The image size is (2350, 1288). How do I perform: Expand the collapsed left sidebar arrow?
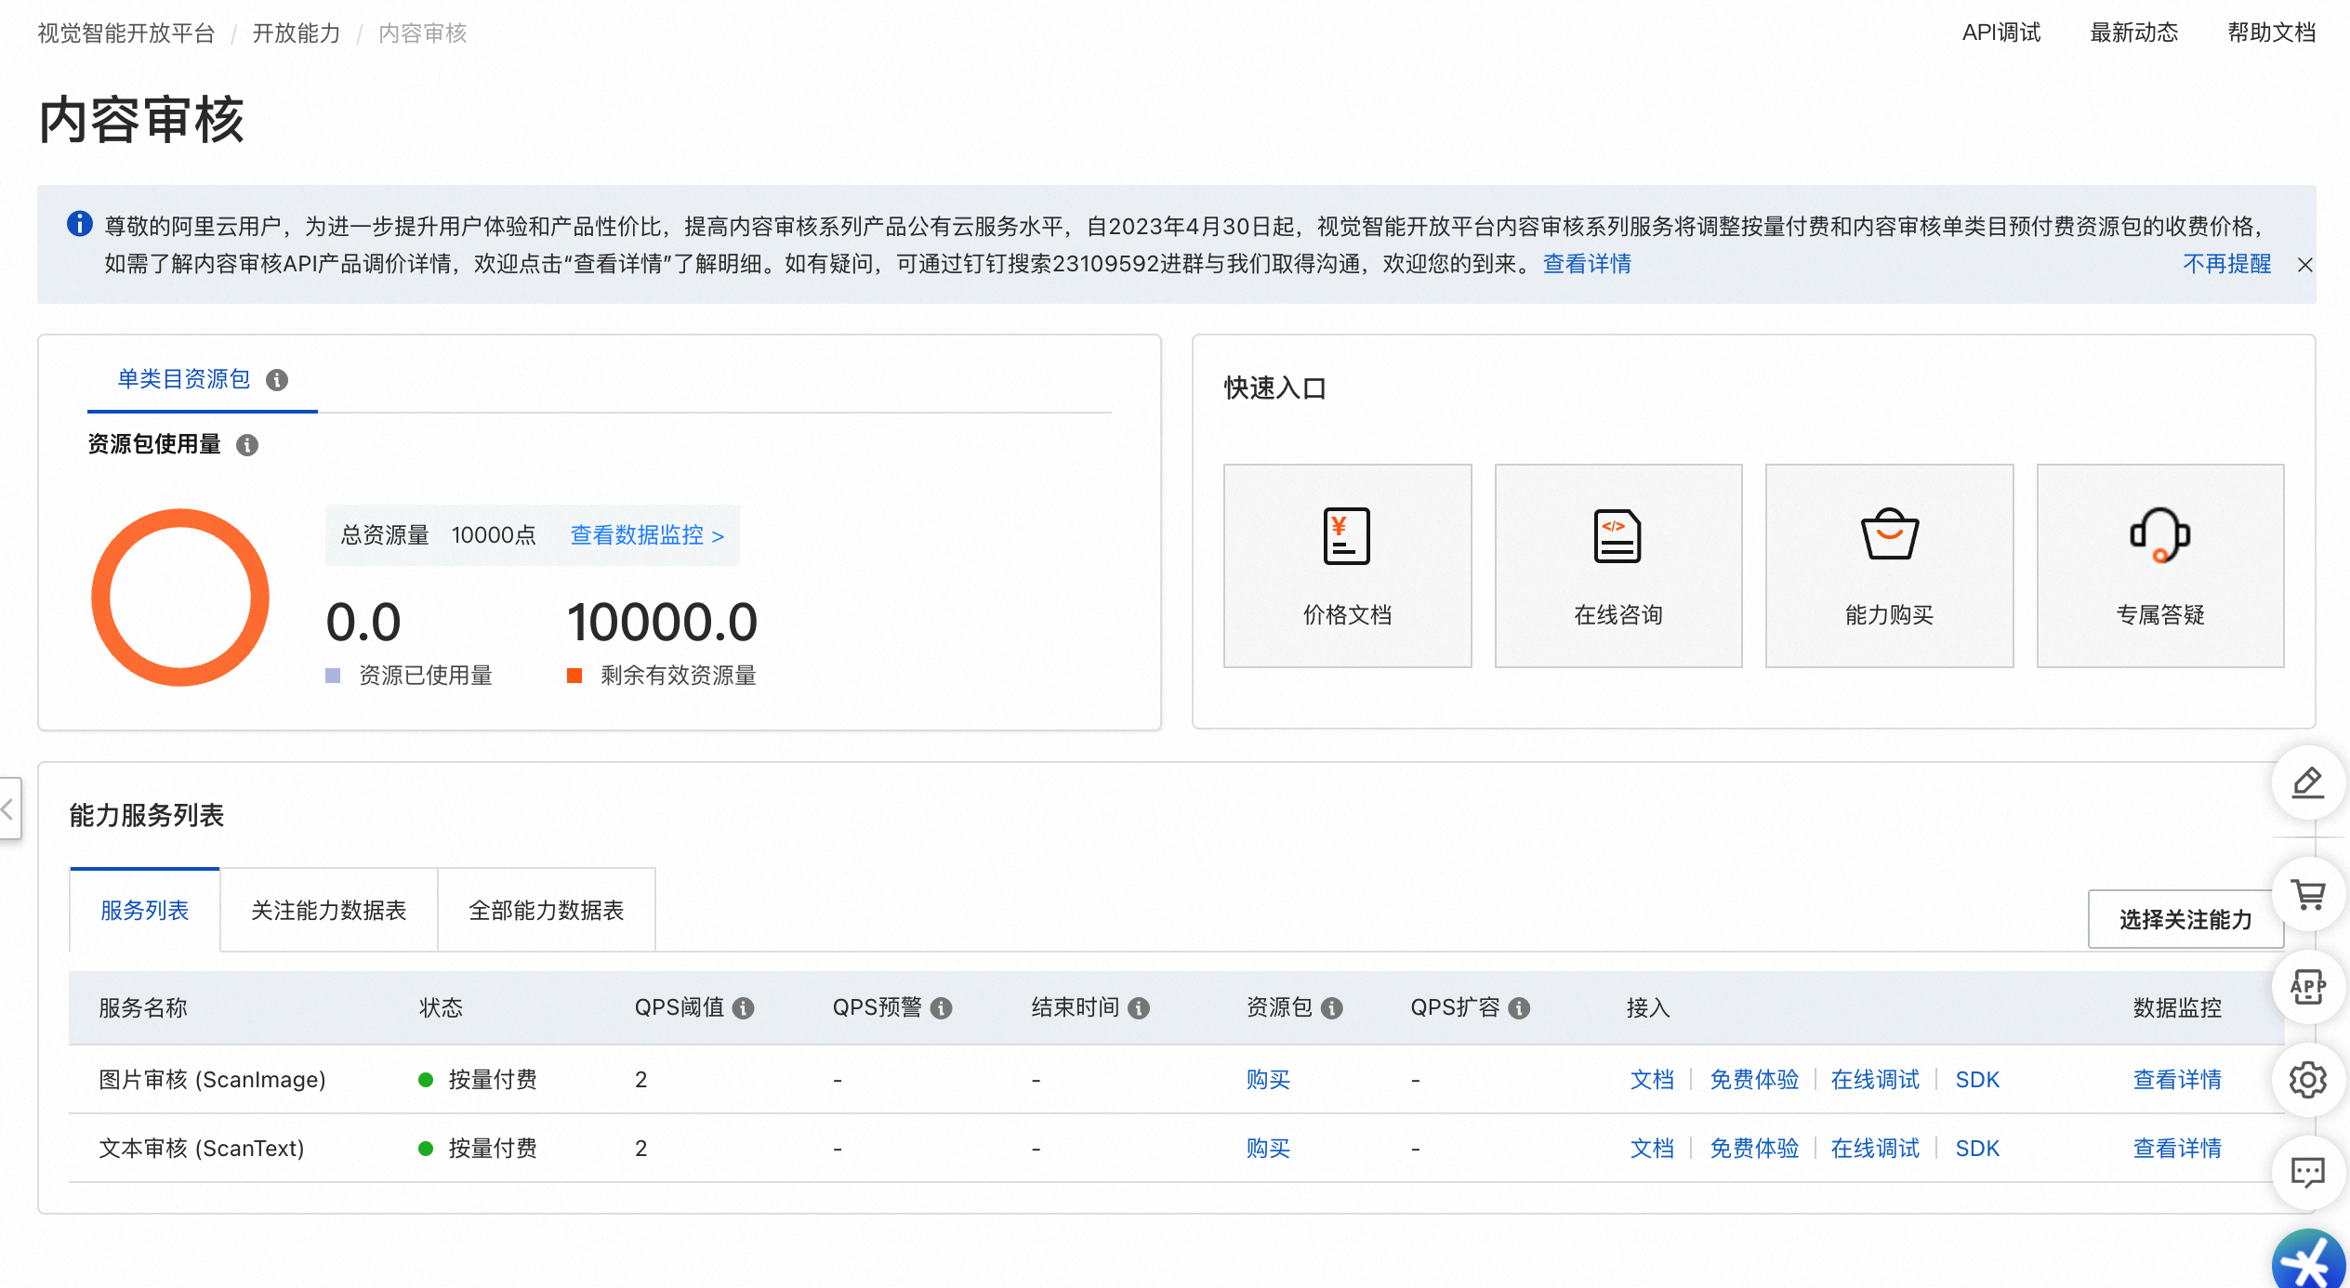point(9,809)
